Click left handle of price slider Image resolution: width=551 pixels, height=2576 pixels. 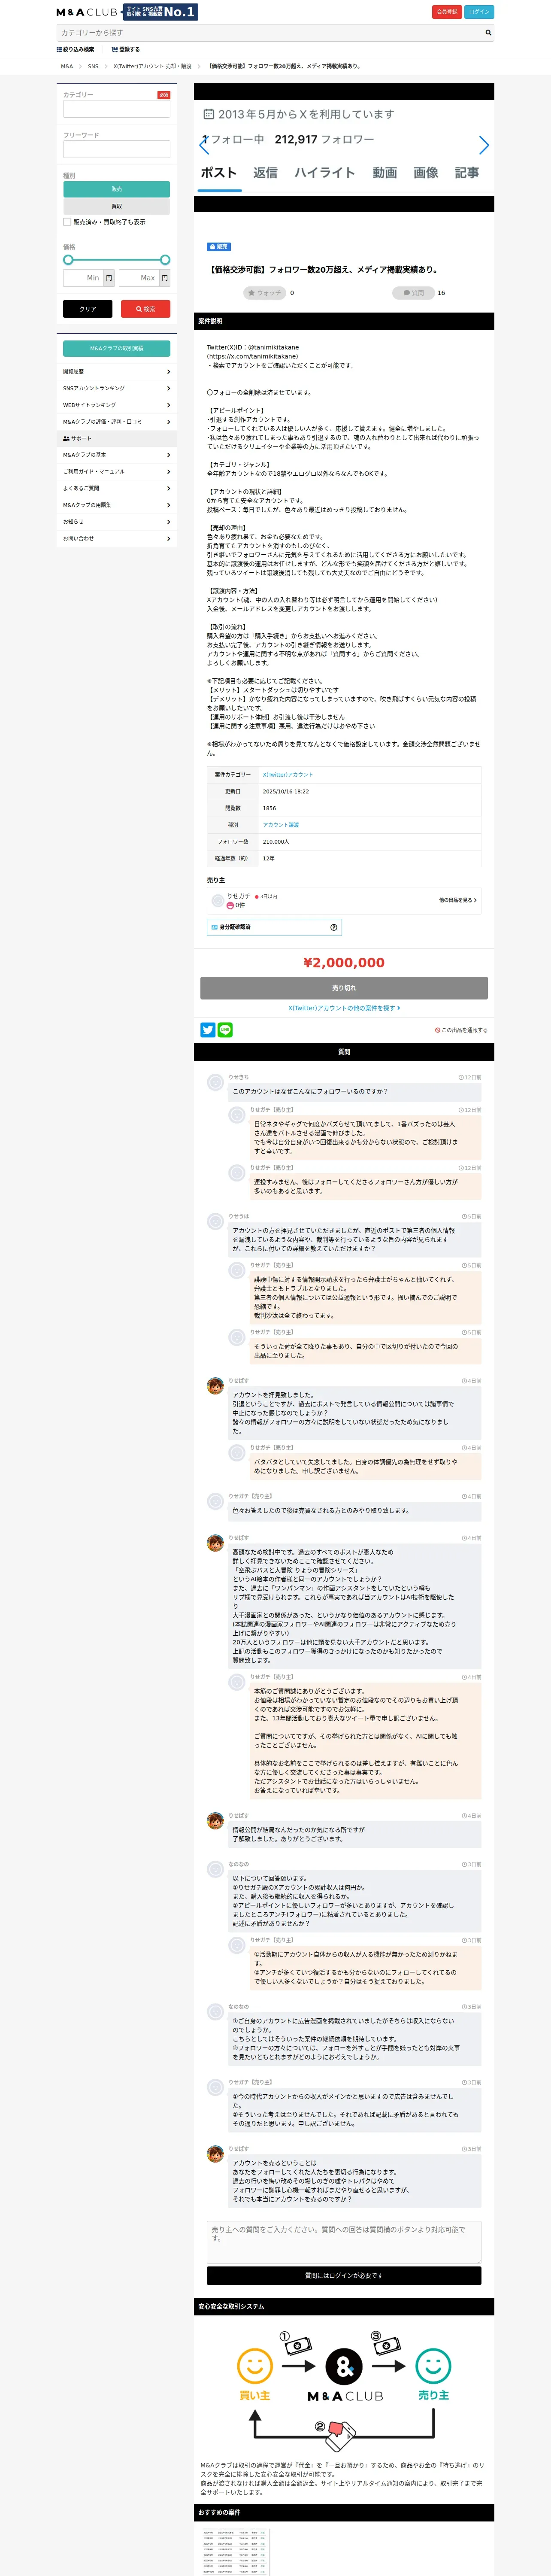pos(68,260)
